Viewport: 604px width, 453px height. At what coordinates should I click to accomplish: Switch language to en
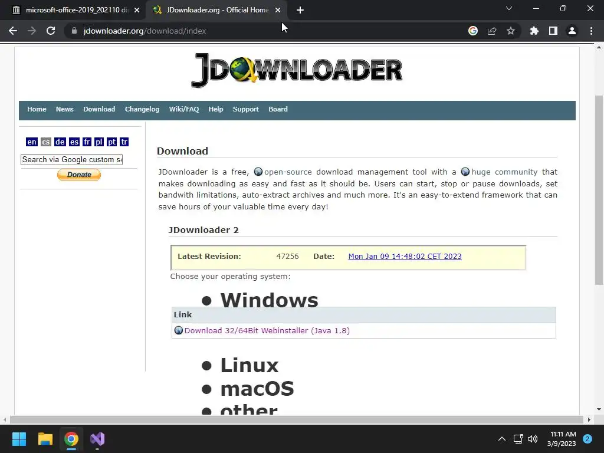pos(32,142)
